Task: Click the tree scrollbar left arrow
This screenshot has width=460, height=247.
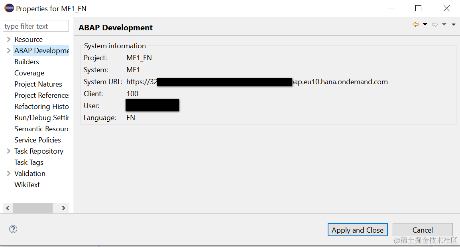Action: tap(8, 208)
